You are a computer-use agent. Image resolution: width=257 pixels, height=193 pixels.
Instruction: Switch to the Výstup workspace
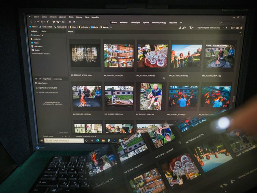tap(146, 23)
